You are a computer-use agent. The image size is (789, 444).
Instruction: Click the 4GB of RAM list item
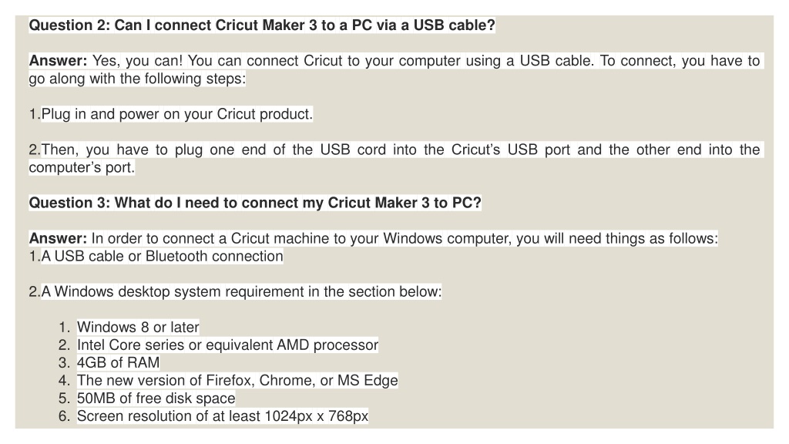(x=118, y=363)
